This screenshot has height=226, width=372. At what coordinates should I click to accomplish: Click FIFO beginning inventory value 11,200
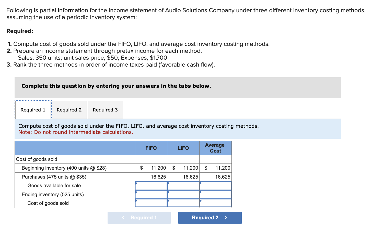click(158, 168)
